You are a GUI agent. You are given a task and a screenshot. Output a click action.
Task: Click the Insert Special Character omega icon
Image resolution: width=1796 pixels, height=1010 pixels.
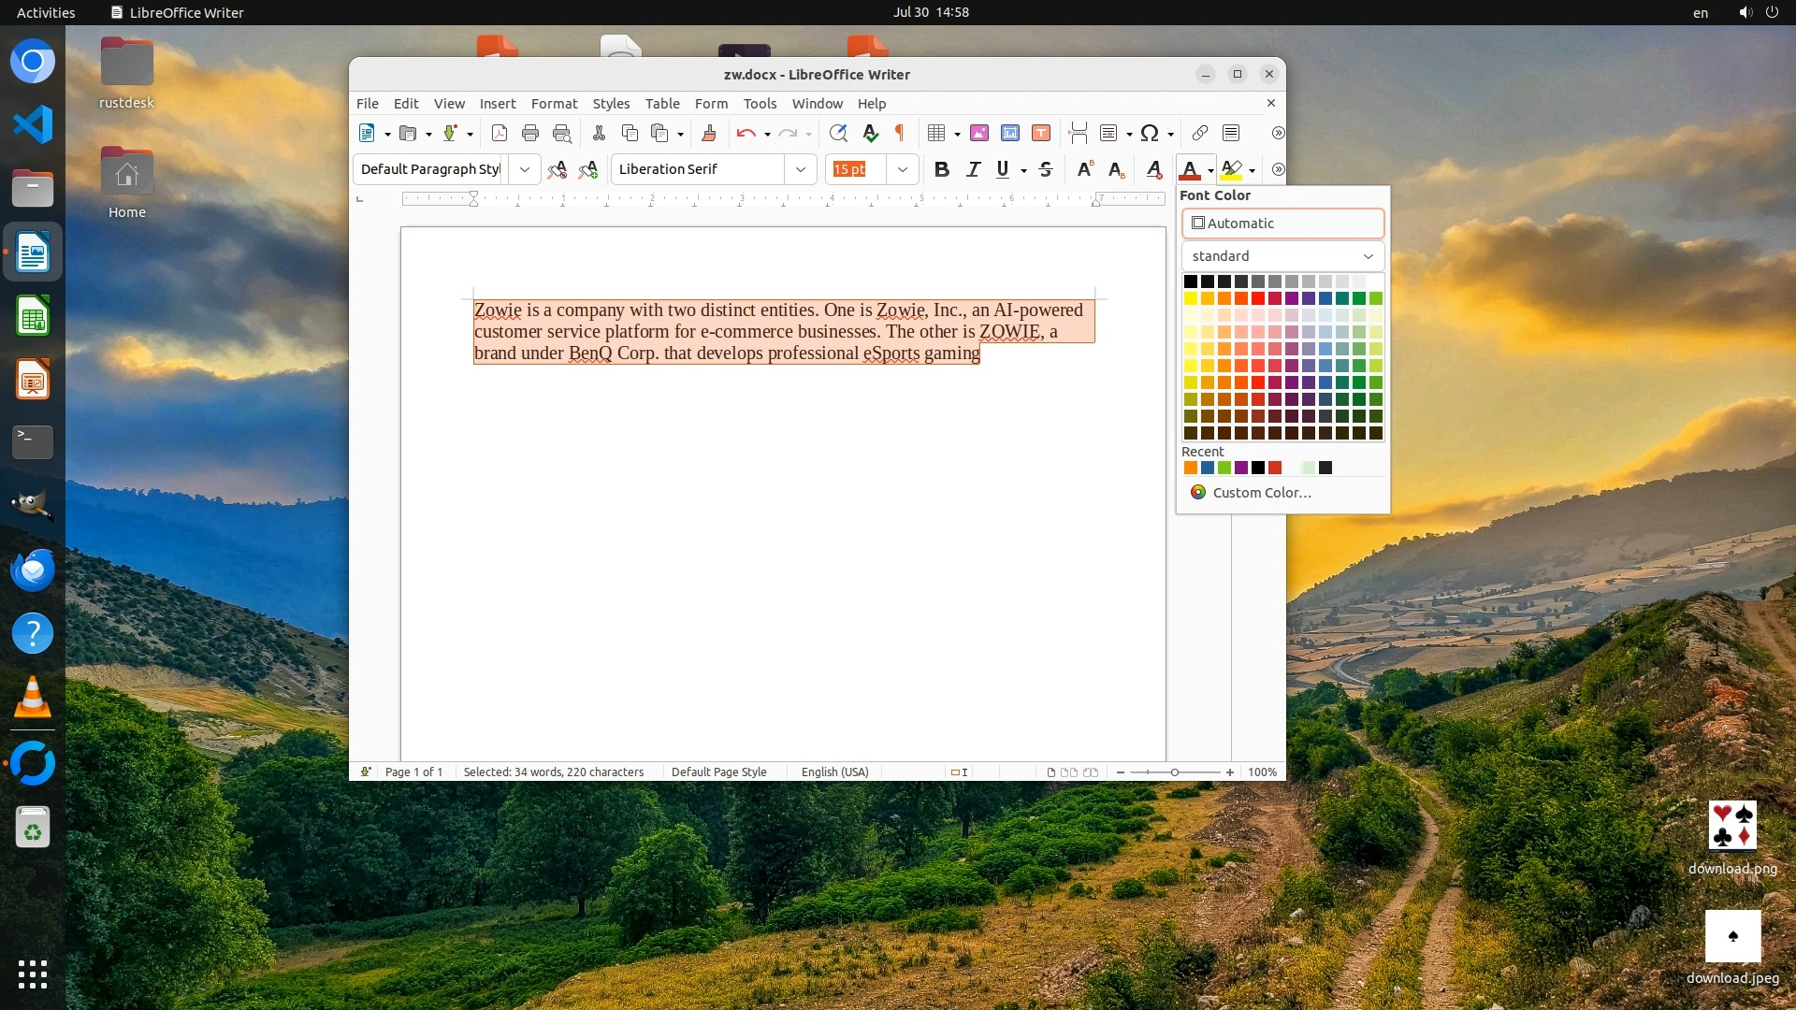click(x=1150, y=133)
